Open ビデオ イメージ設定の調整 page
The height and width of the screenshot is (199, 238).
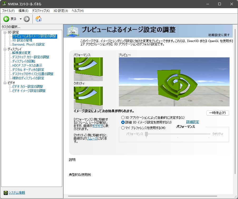click(x=29, y=91)
